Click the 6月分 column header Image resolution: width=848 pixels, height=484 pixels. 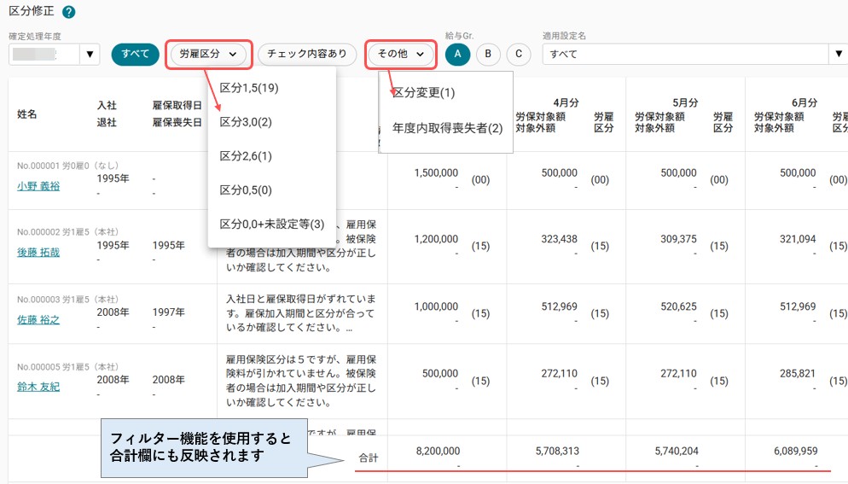tap(804, 102)
